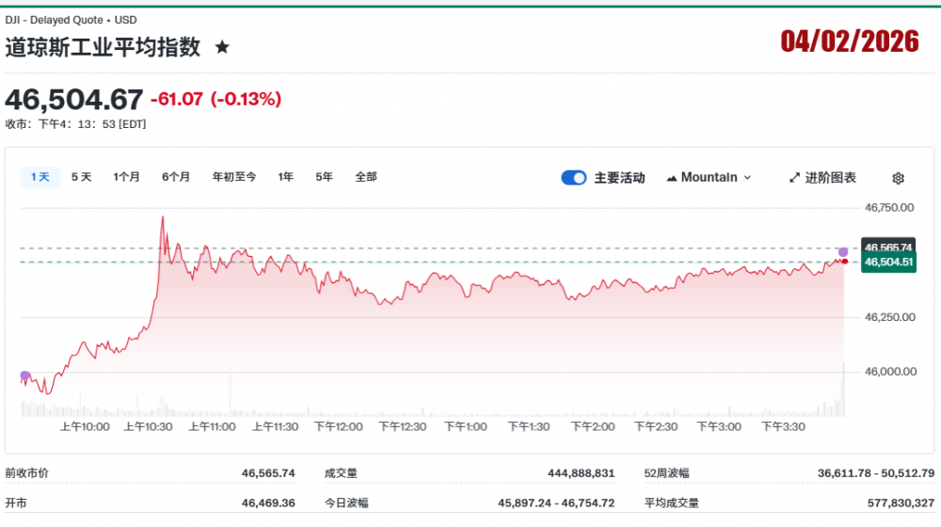Click the expand arrows icon beside 进阶图表

(794, 178)
